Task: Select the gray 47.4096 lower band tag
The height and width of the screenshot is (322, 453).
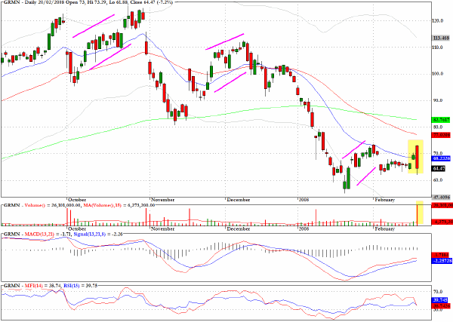Action: point(441,198)
